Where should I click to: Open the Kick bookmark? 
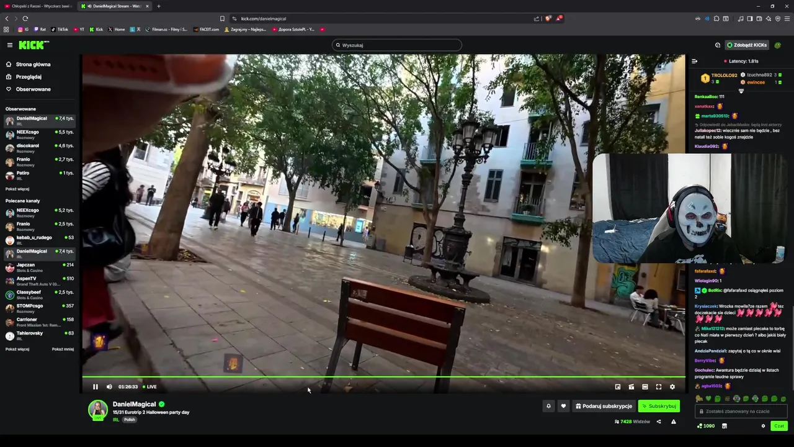[x=96, y=29]
